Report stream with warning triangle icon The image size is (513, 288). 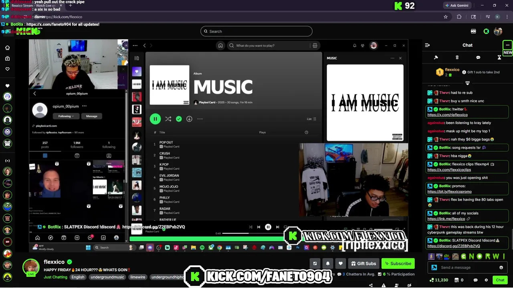[384, 285]
